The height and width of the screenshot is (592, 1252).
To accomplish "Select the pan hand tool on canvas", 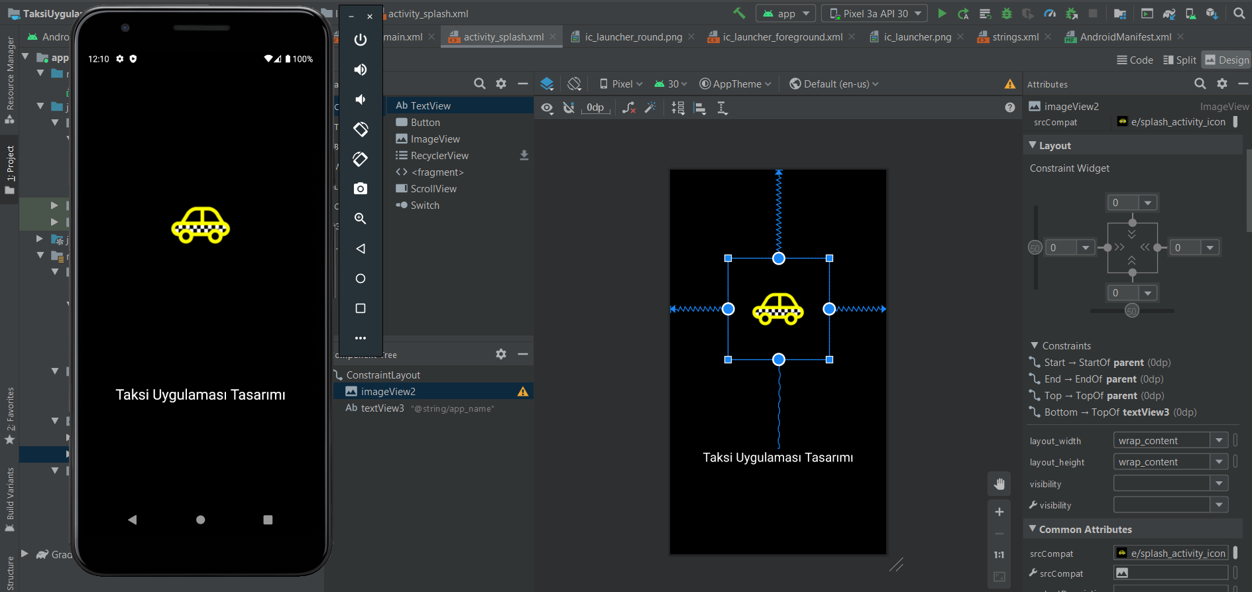I will 999,484.
